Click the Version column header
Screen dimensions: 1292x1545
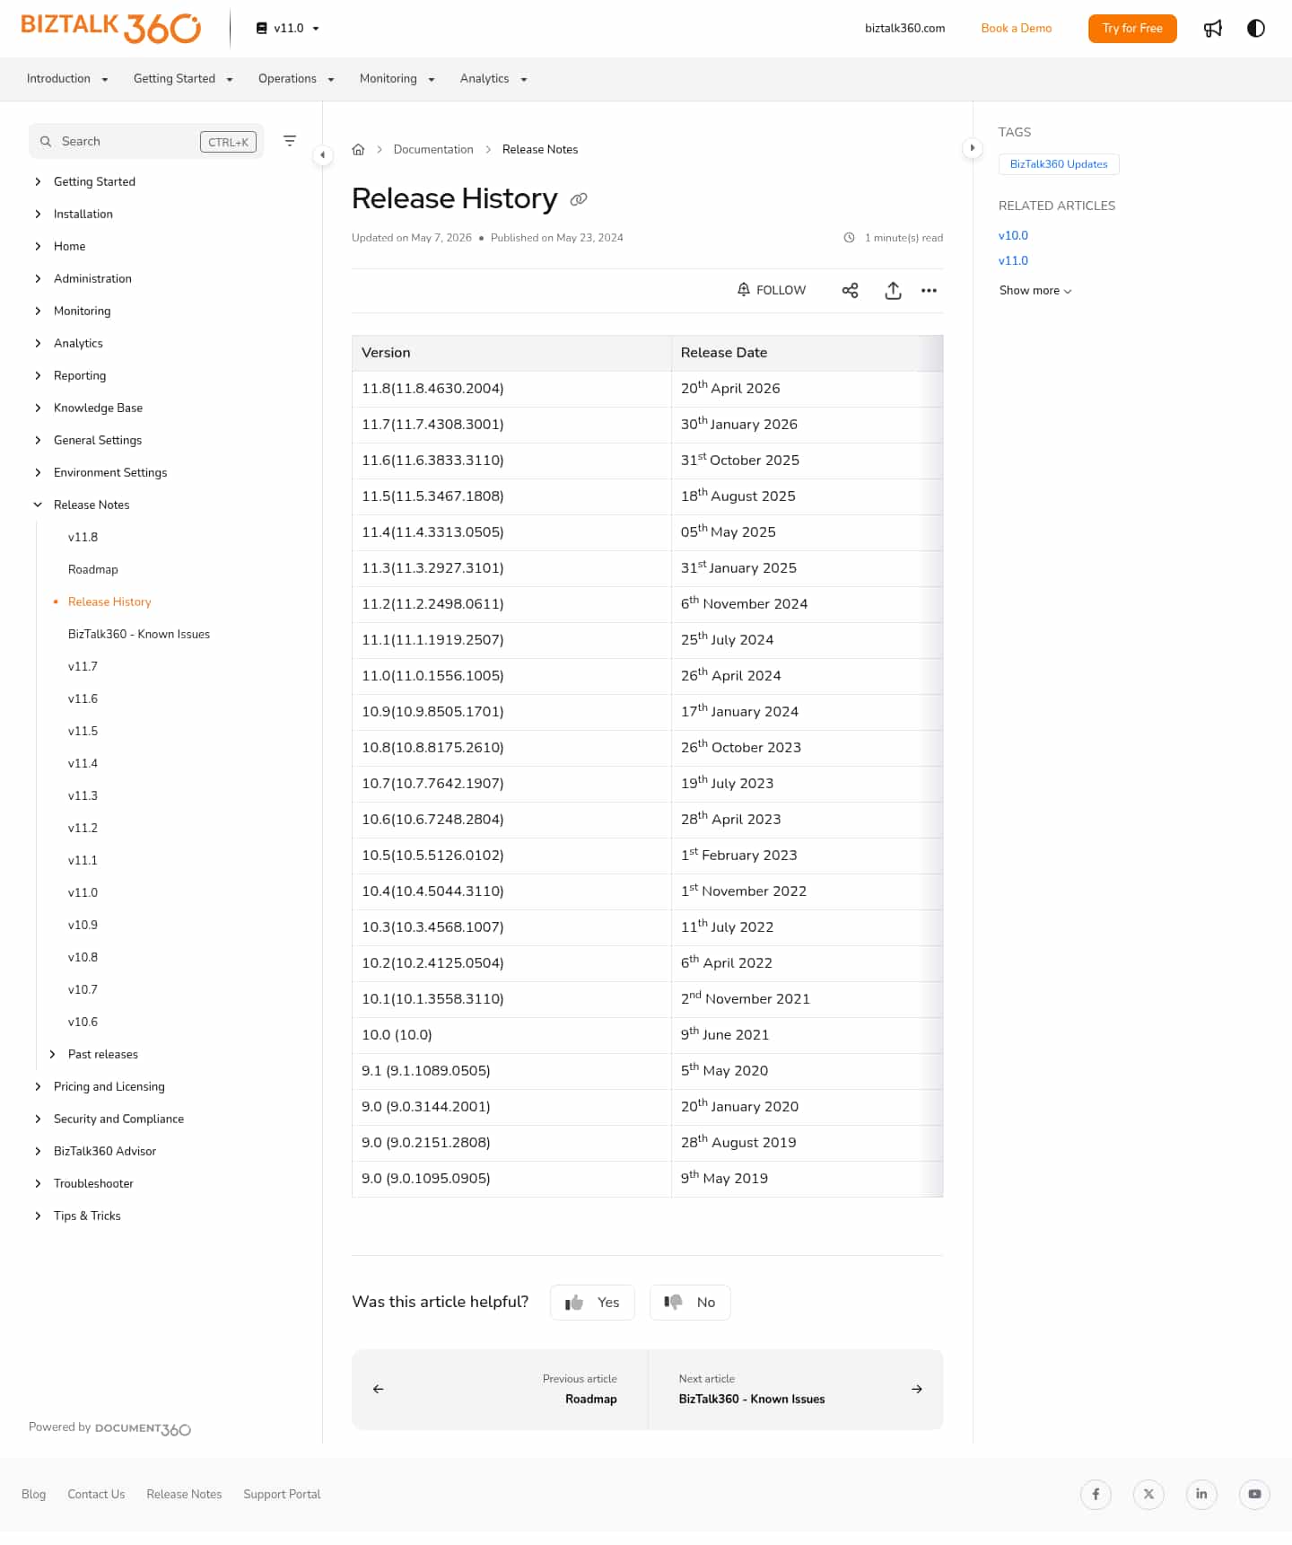pos(511,353)
